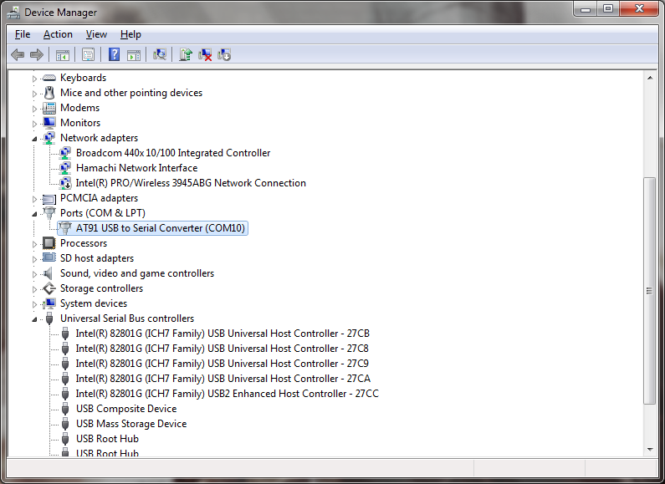Collapse the Network adapters node
Image resolution: width=665 pixels, height=484 pixels.
[x=34, y=139]
